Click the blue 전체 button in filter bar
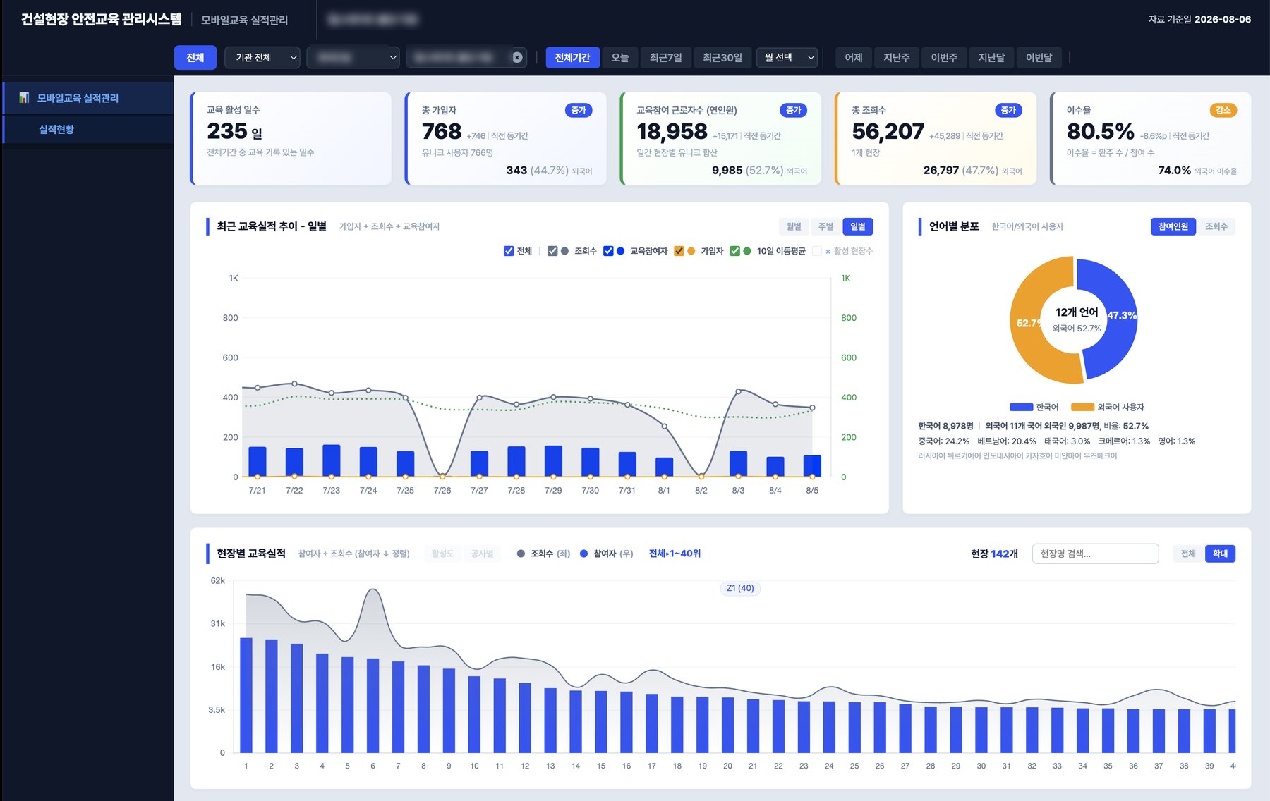 pos(195,58)
